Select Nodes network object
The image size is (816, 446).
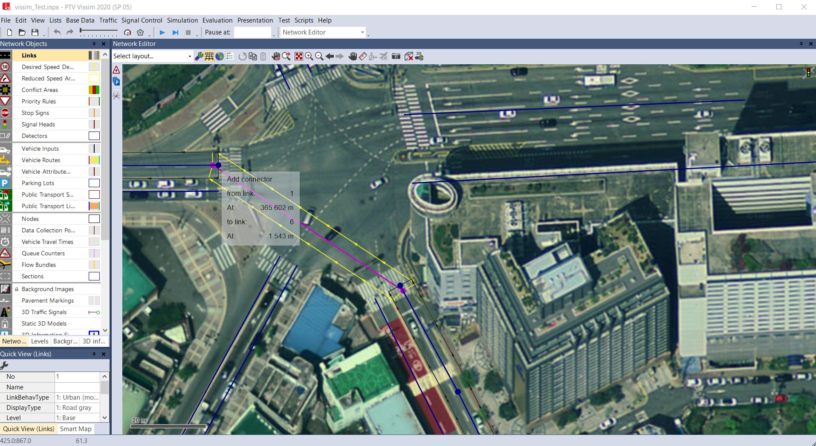point(30,219)
